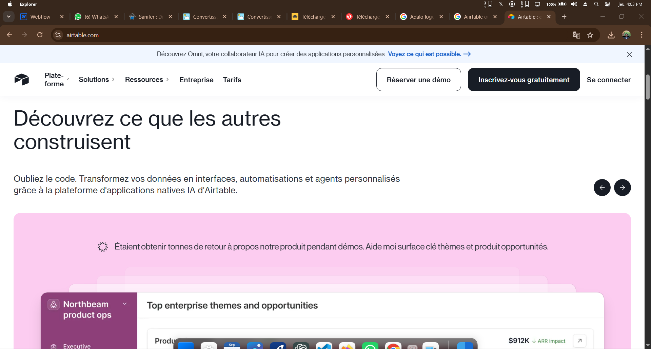651x349 pixels.
Task: Close the Webflow tab
Action: pyautogui.click(x=62, y=17)
